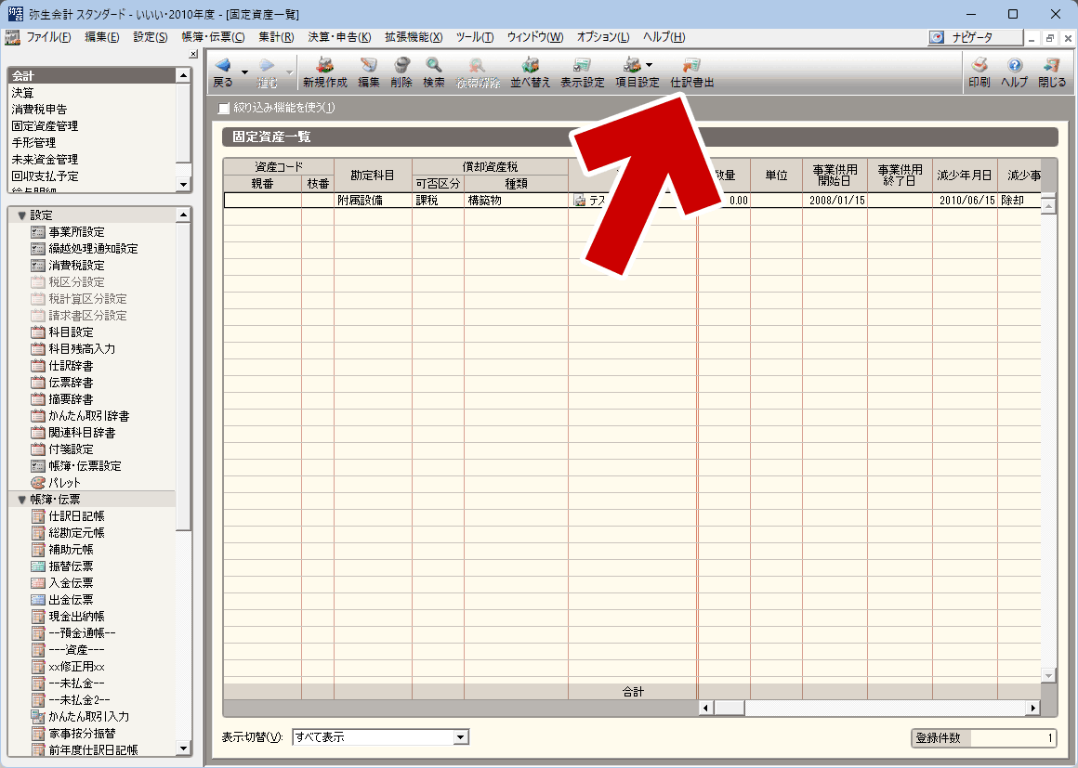The image size is (1078, 768).
Task: Collapse the 帳簿・伝票 sidebar section
Action: click(x=22, y=500)
